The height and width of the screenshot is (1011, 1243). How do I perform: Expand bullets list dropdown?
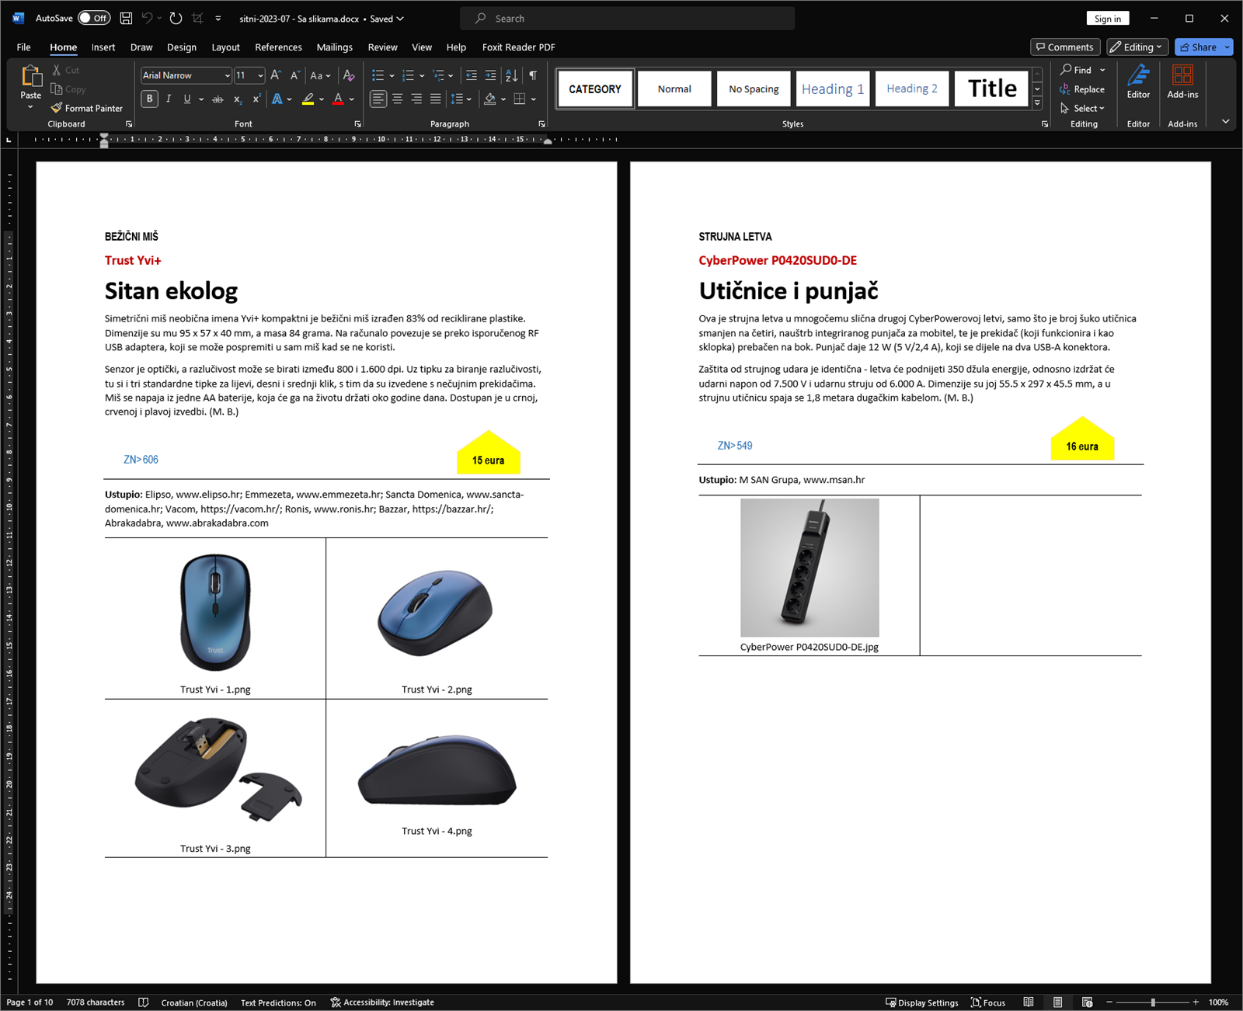392,75
